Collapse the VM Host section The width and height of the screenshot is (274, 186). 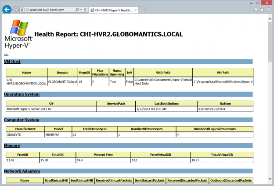pos(12,62)
